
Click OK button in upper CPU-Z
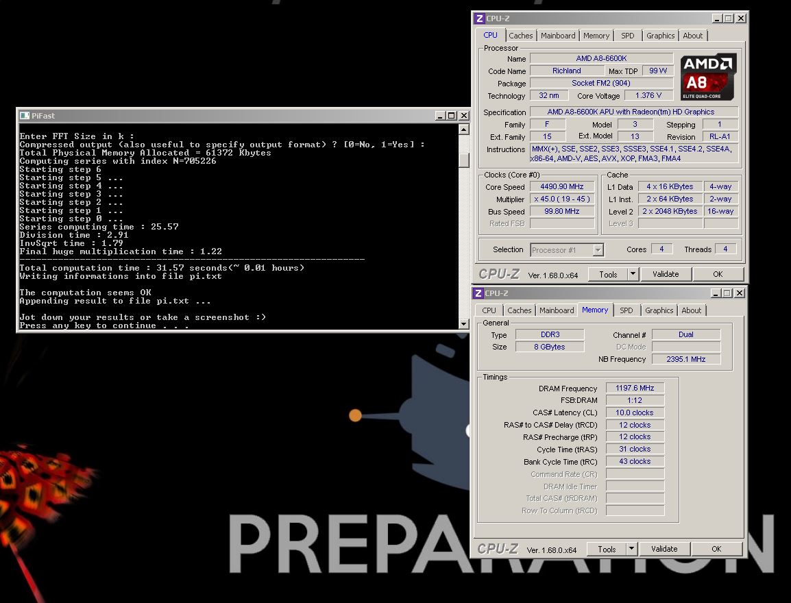718,274
